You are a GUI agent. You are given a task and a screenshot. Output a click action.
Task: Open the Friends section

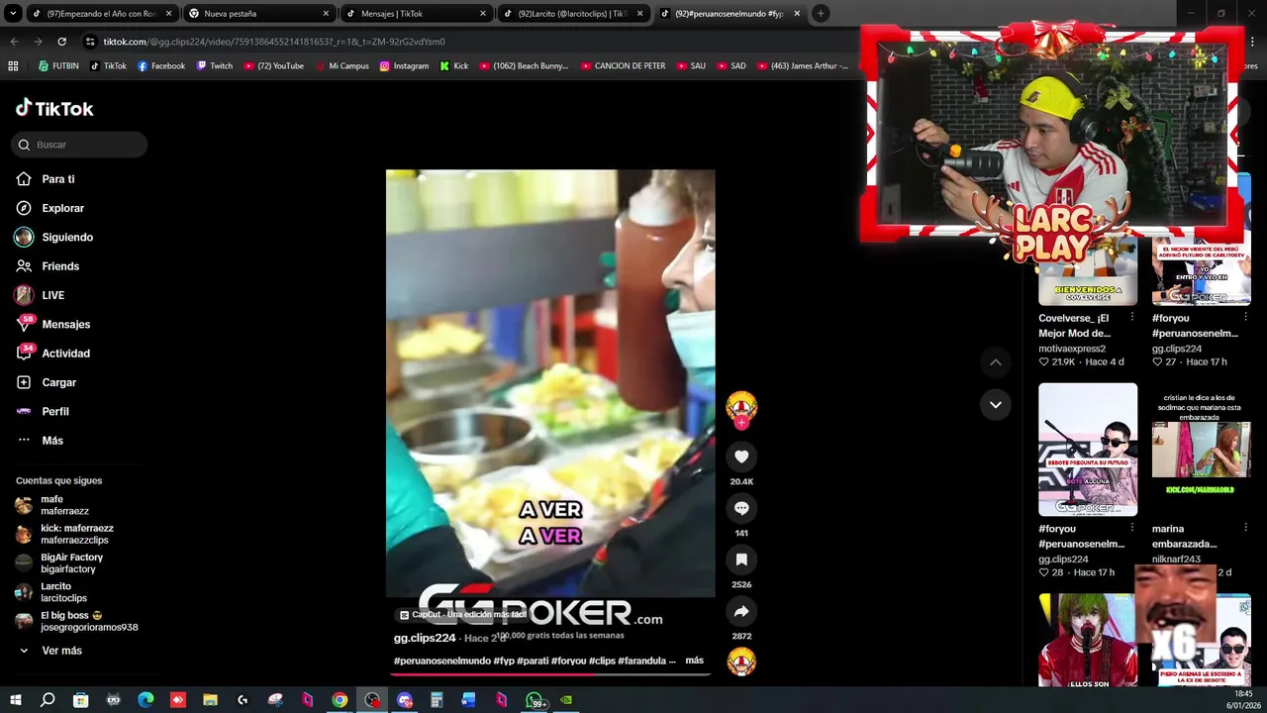point(48,266)
